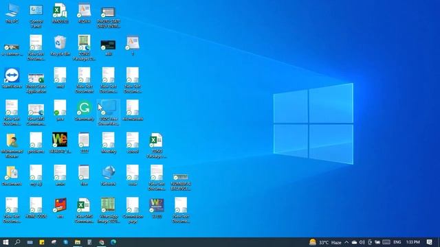Viewport: 440px width, 247px height.
Task: Open the 33°C Haze weather widget
Action: [x=325, y=242]
